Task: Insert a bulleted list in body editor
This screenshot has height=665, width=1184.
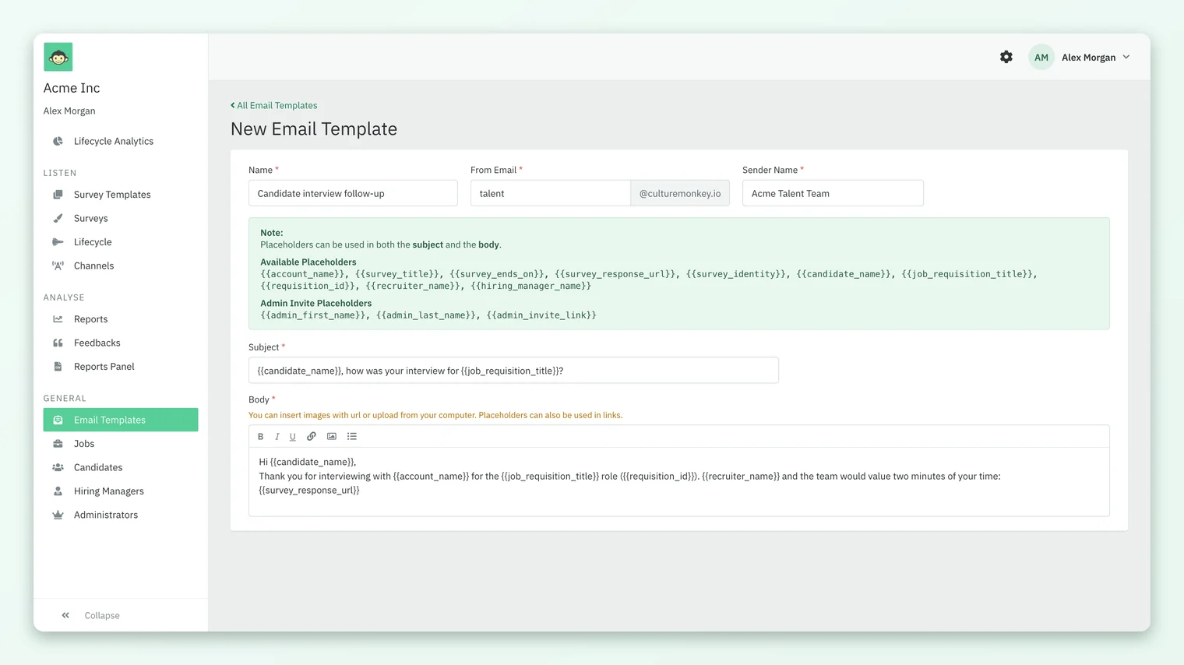Action: (352, 437)
